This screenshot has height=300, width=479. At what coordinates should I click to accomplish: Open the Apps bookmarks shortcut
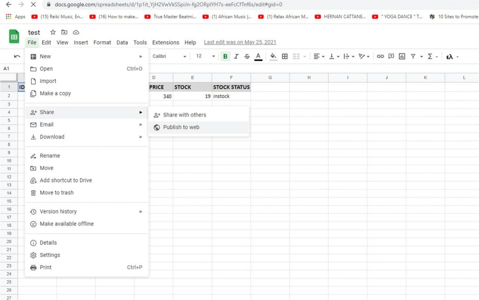(15, 16)
